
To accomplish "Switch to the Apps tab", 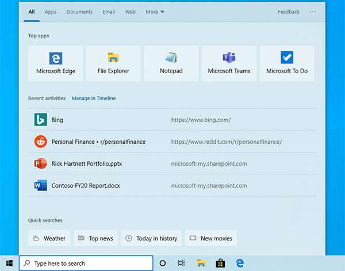I will click(x=51, y=12).
